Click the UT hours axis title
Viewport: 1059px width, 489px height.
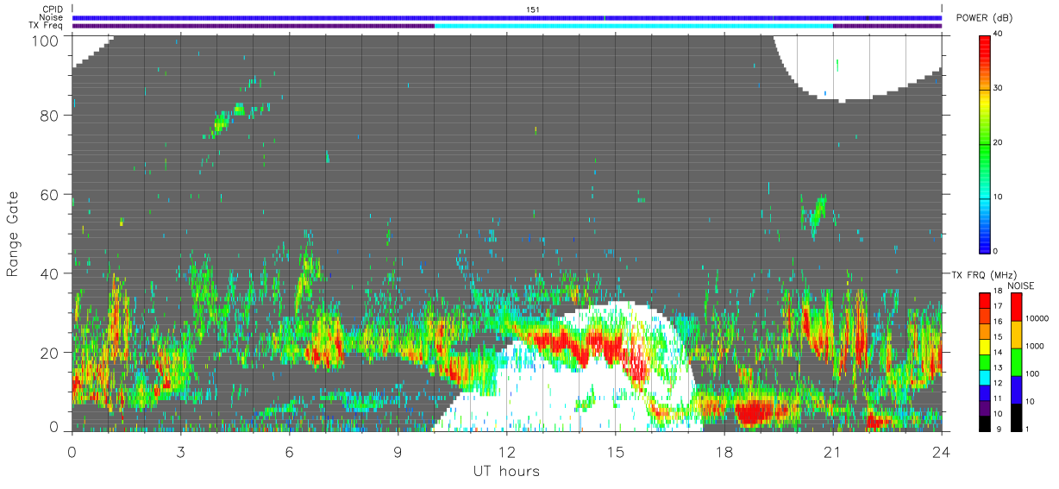506,472
